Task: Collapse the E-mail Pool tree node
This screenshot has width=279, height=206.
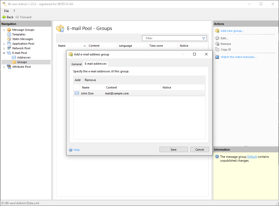Action: (x=4, y=53)
